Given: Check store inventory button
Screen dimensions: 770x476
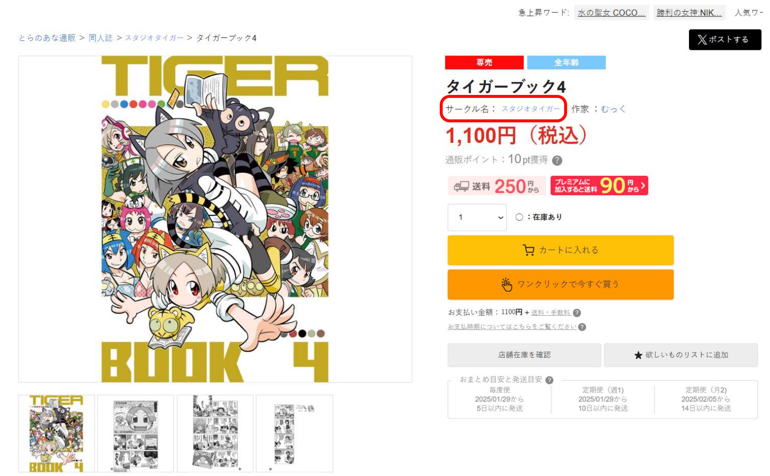Looking at the screenshot, I should click(524, 355).
